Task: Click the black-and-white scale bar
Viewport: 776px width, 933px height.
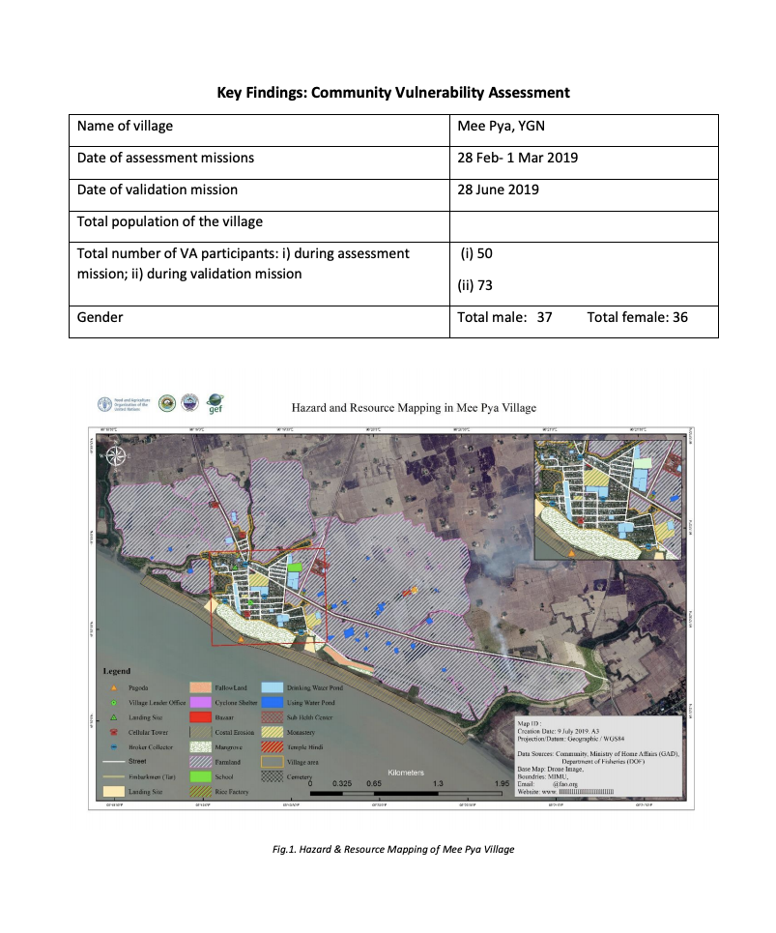Action: pos(406,793)
